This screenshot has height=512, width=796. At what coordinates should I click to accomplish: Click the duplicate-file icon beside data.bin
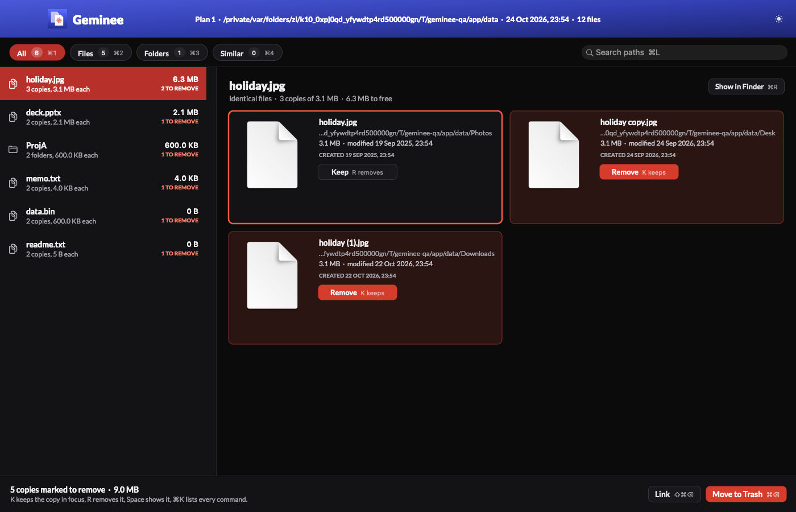(13, 216)
